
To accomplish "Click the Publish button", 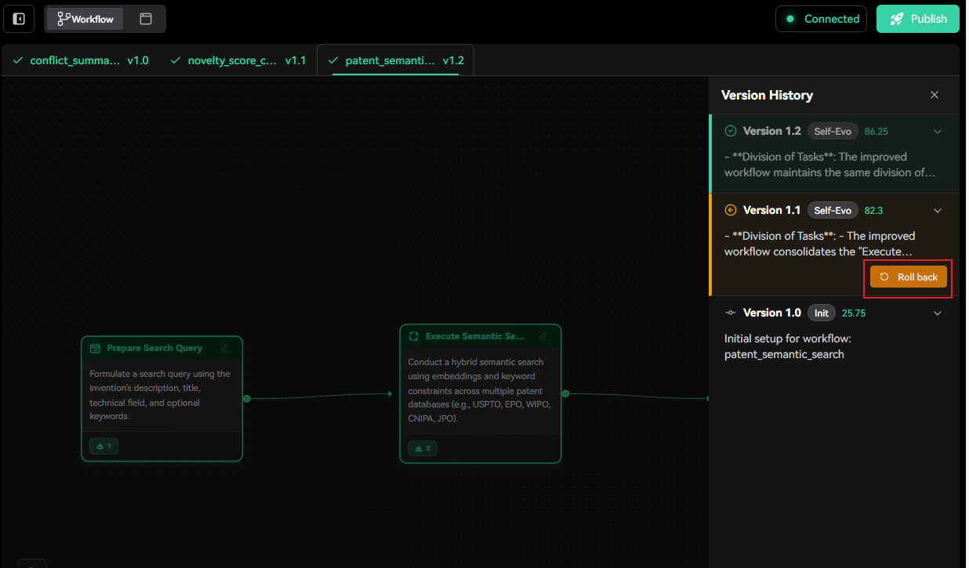I will click(x=917, y=19).
